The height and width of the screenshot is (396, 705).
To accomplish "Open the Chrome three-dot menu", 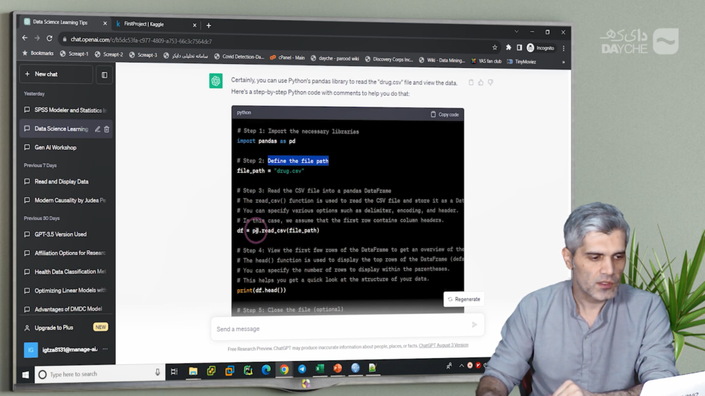I will coord(563,48).
